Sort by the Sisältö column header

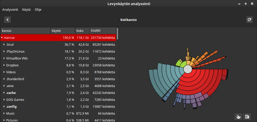coord(102,31)
